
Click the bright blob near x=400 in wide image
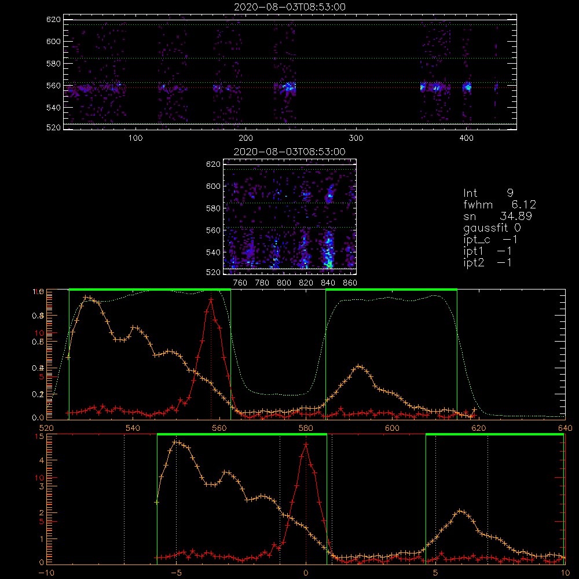(x=467, y=87)
